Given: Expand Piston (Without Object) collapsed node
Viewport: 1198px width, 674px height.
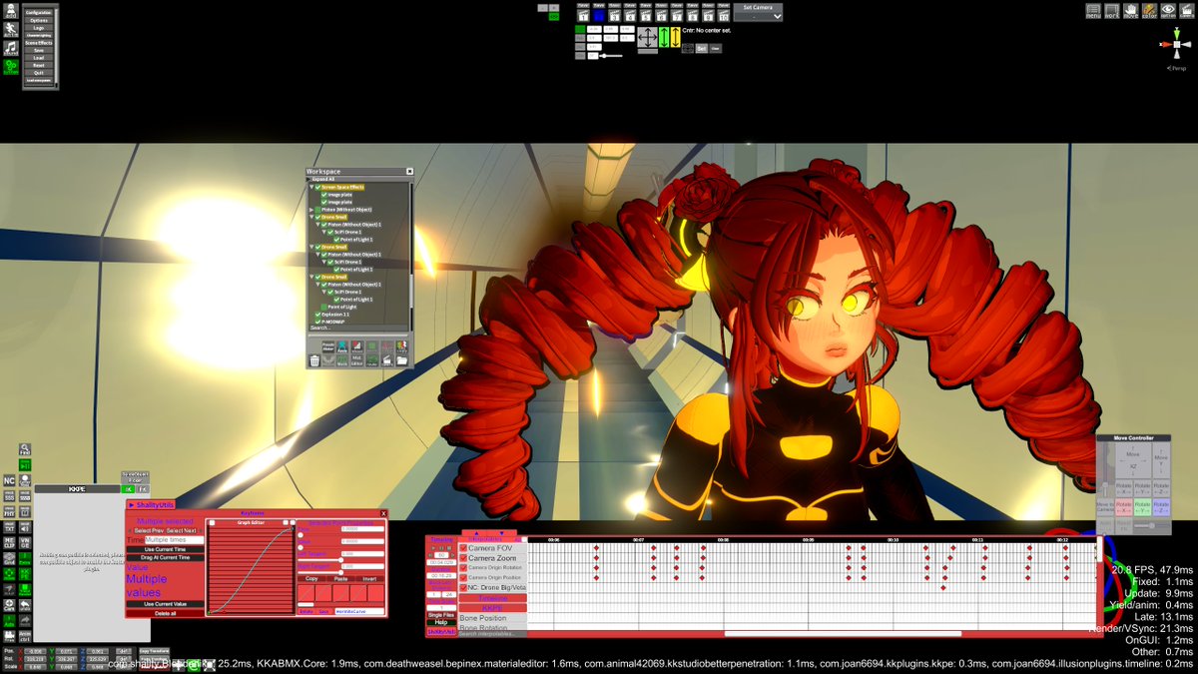Looking at the screenshot, I should pos(311,210).
